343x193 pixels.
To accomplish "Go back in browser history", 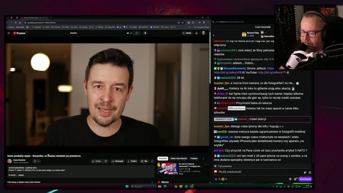I will 7,23.
